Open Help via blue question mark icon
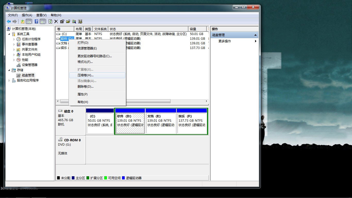 click(37, 21)
